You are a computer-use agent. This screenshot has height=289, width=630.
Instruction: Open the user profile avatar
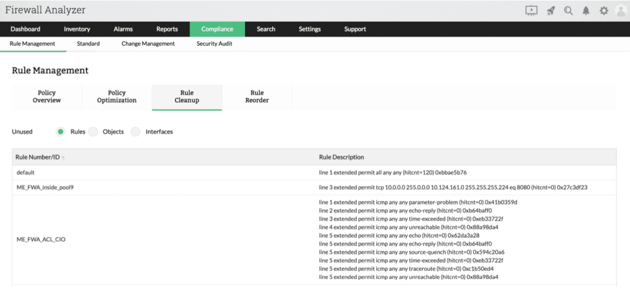tap(621, 11)
